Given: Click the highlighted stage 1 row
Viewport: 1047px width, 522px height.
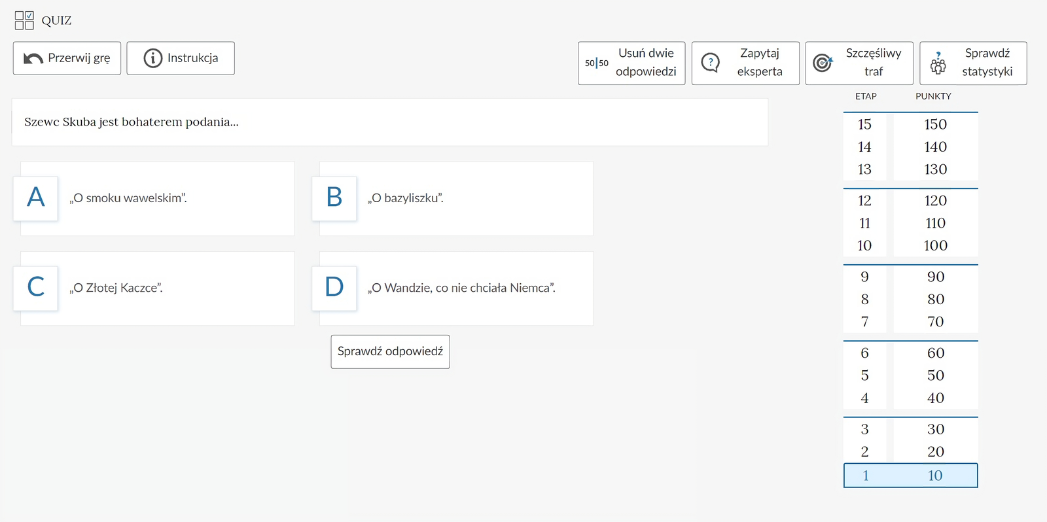Looking at the screenshot, I should click(910, 476).
